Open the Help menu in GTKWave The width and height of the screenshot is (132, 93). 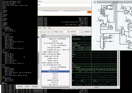pyautogui.click(x=49, y=28)
